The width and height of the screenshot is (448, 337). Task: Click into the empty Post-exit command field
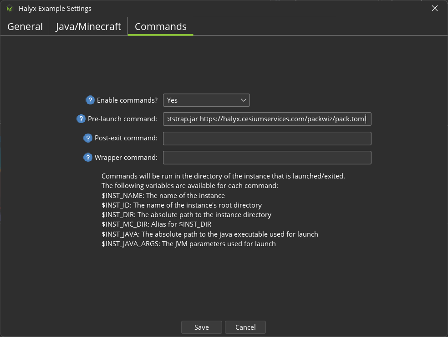[267, 138]
